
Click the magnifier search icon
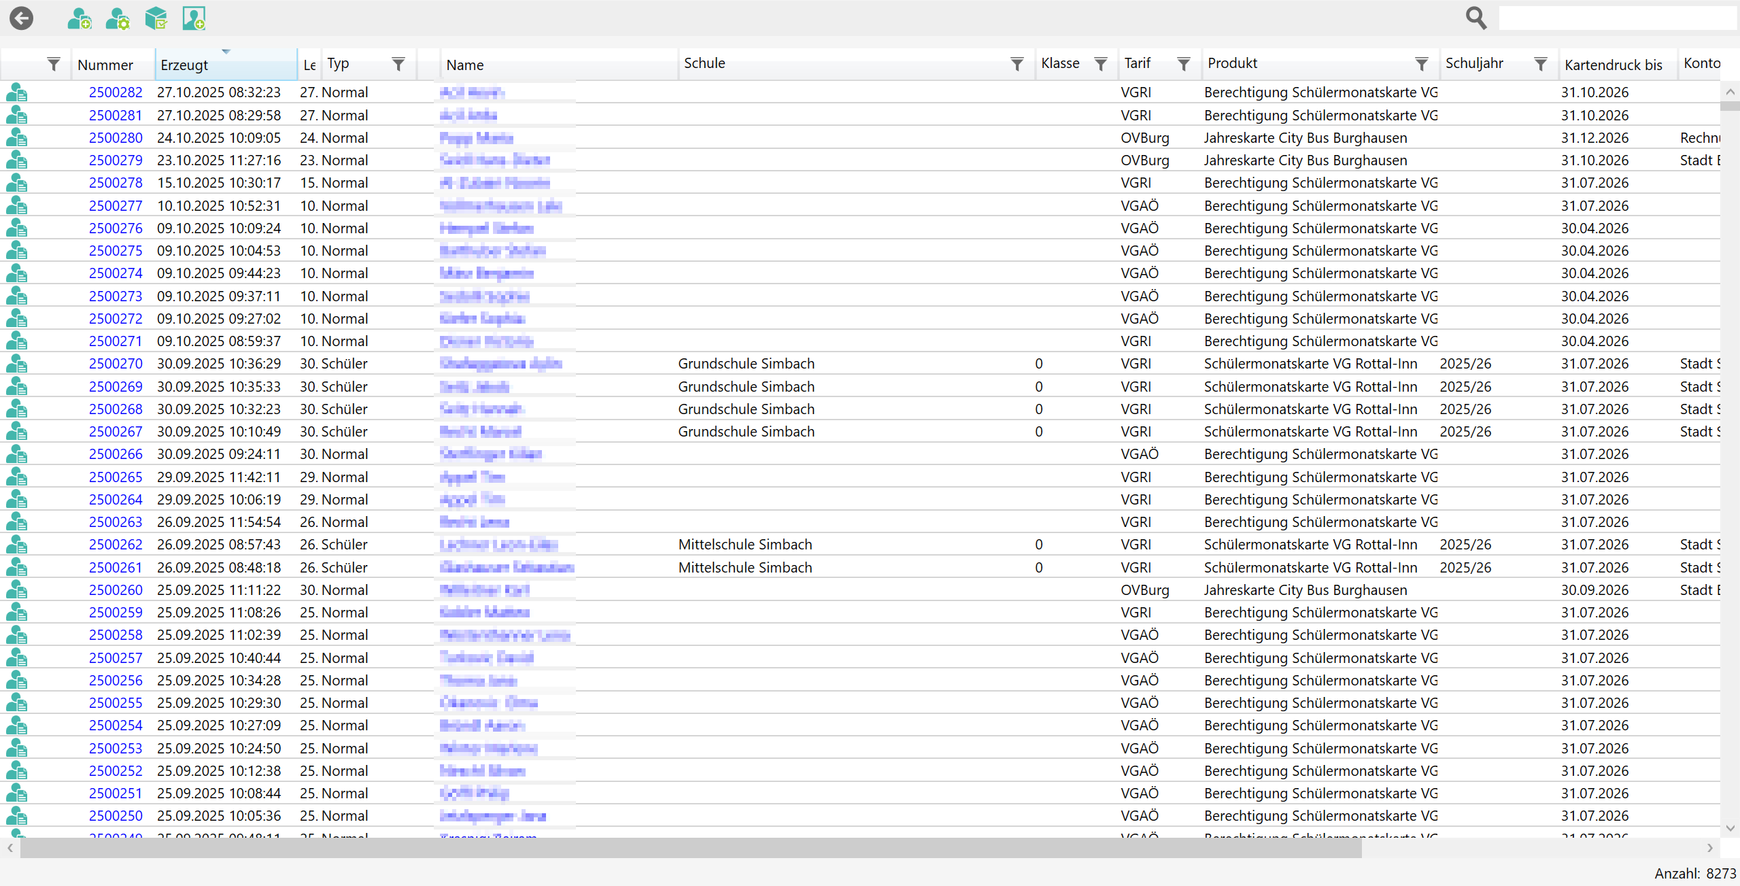(1475, 18)
